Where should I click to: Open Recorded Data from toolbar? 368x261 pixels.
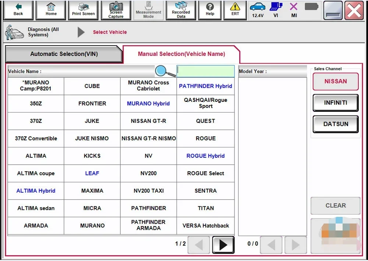coord(181,10)
